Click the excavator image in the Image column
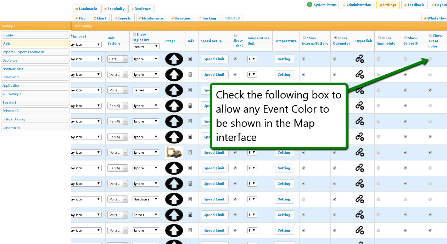The image size is (447, 244). (174, 153)
